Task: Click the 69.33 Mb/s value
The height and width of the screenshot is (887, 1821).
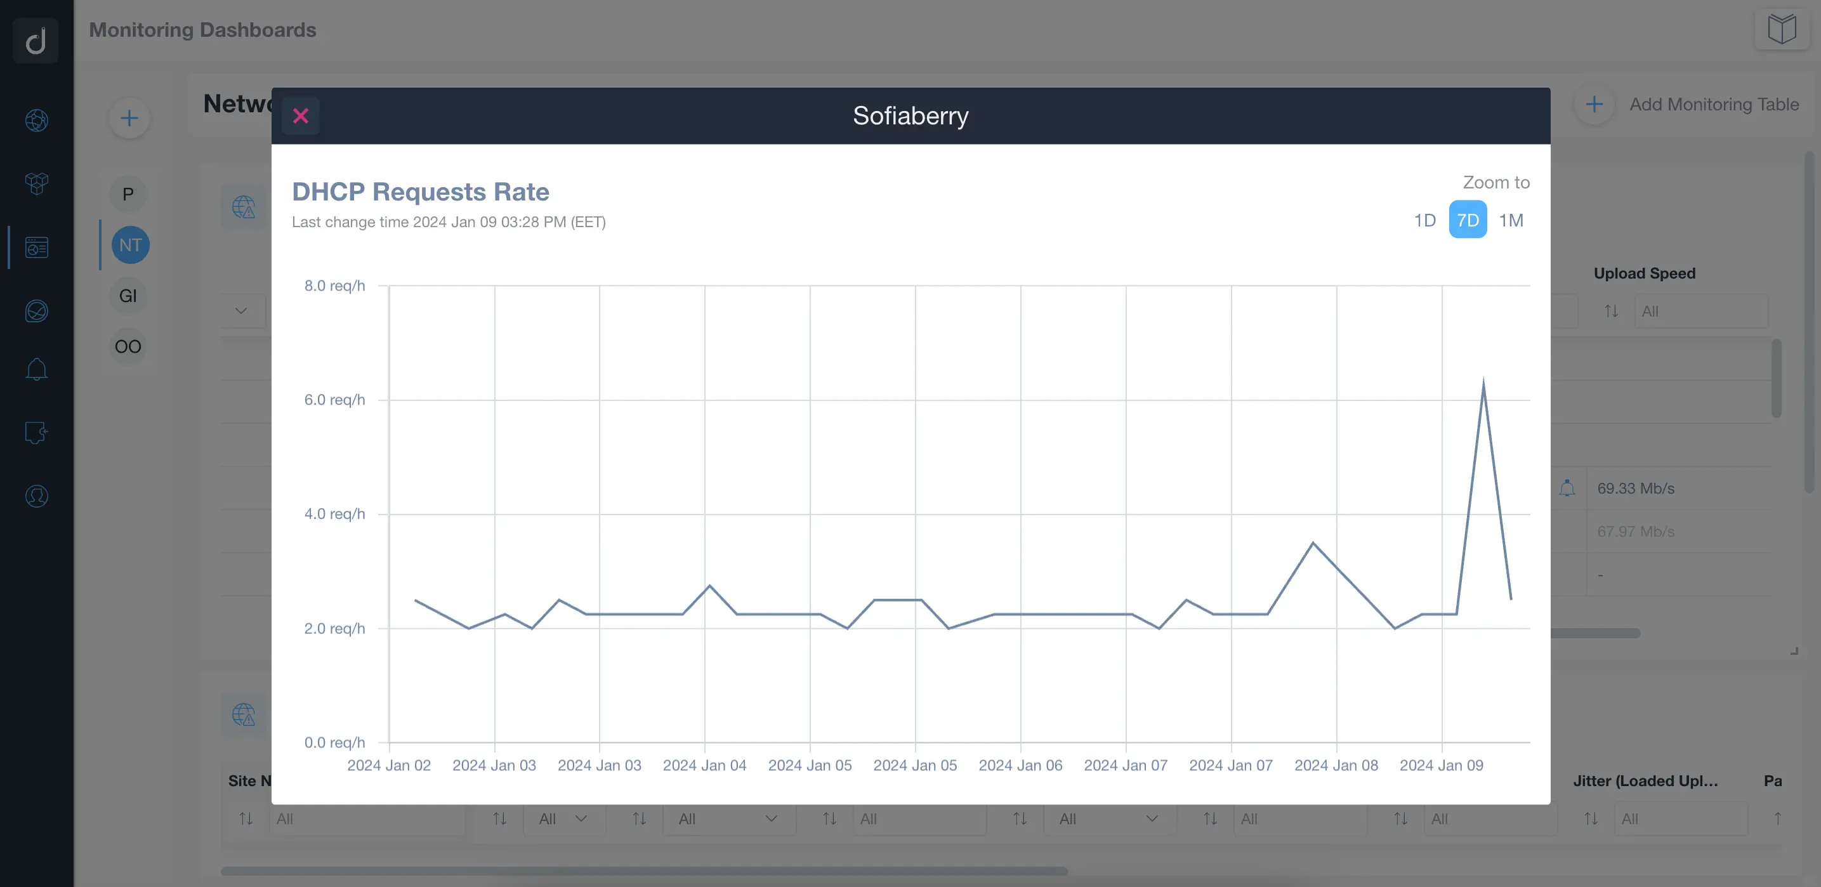Action: (1635, 489)
